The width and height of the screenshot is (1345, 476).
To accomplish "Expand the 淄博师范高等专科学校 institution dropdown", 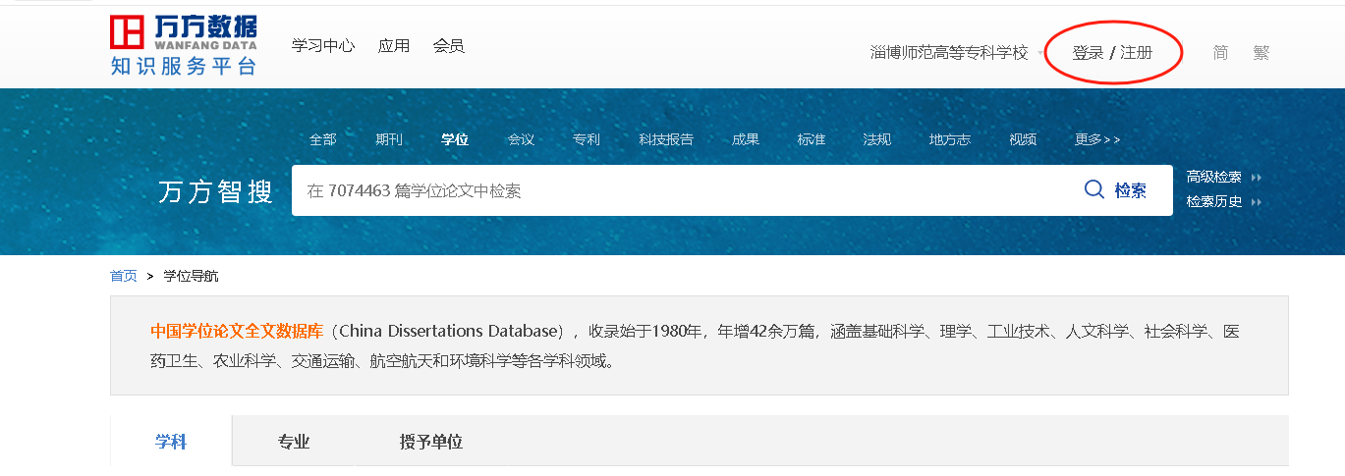I will pyautogui.click(x=1040, y=53).
